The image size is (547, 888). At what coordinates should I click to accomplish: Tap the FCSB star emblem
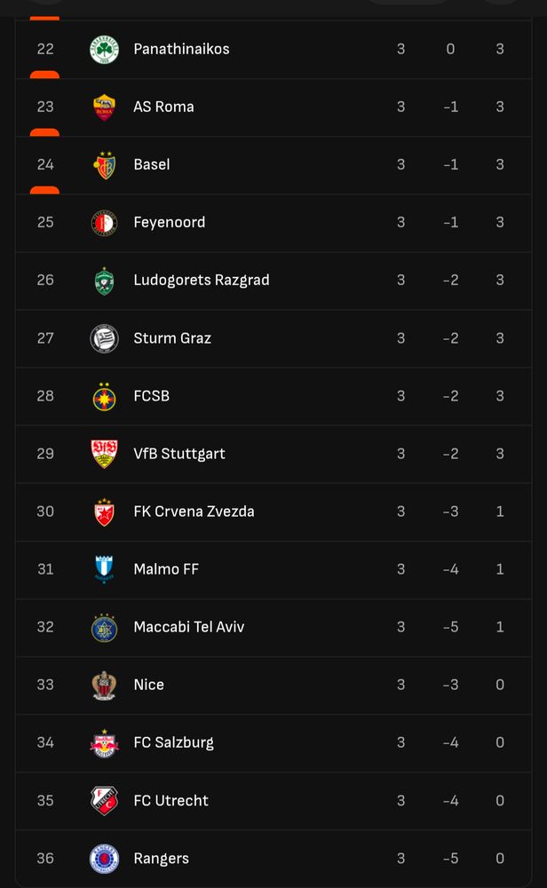click(104, 396)
